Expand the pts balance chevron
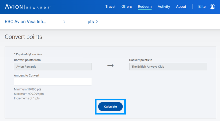 (x=97, y=22)
